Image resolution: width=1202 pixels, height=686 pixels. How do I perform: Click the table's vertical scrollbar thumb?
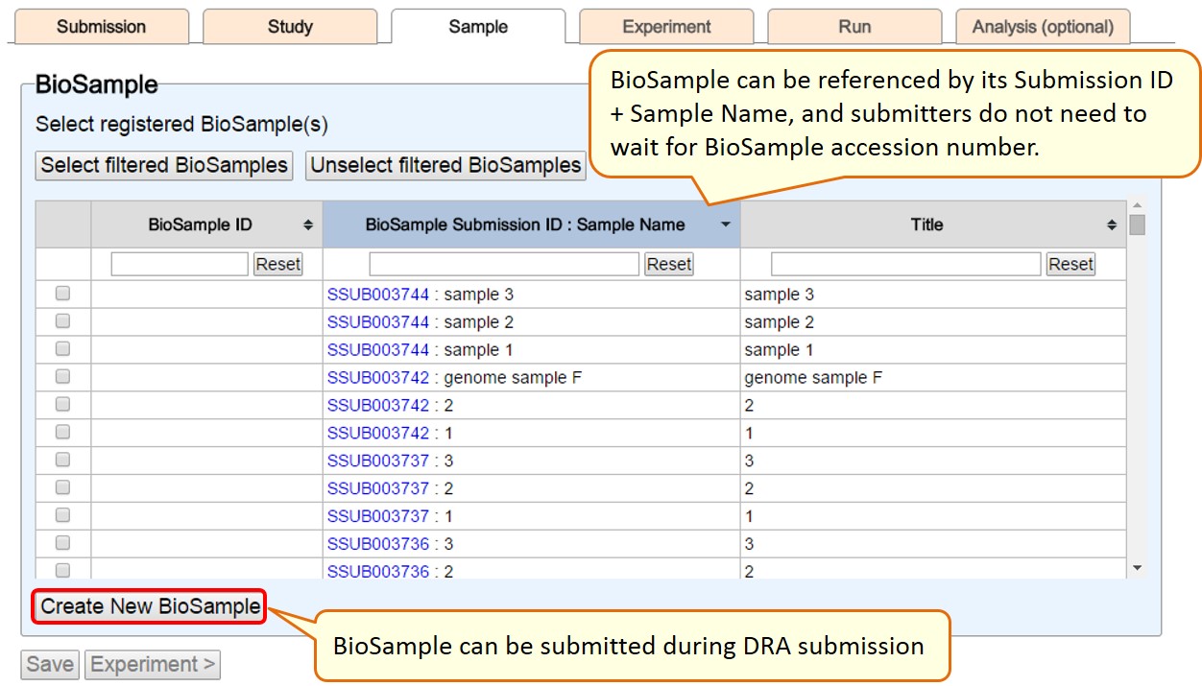1138,225
